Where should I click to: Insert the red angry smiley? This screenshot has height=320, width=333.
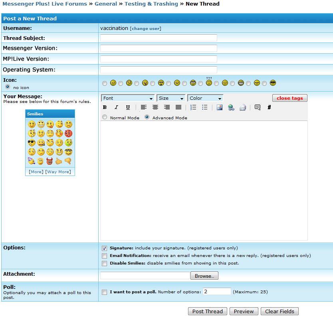click(x=68, y=134)
